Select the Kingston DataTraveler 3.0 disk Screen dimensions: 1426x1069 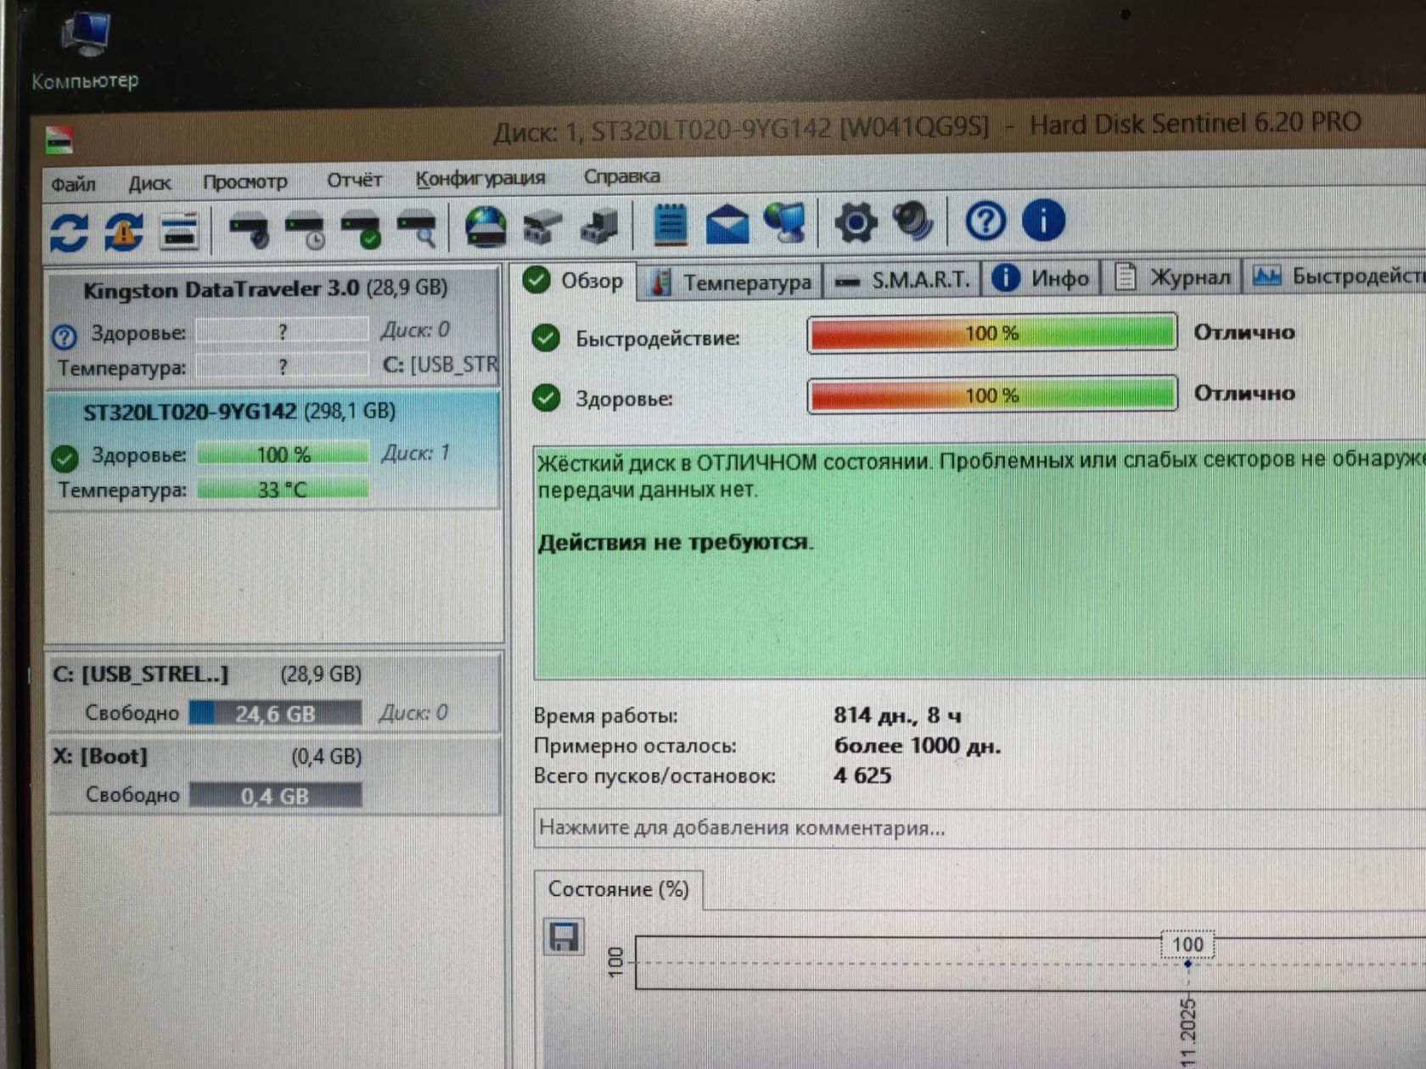click(272, 327)
